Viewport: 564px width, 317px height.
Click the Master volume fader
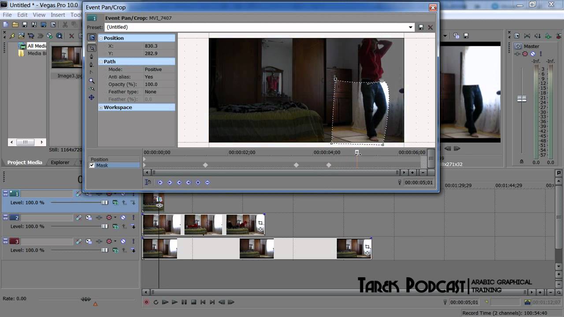[x=522, y=99]
